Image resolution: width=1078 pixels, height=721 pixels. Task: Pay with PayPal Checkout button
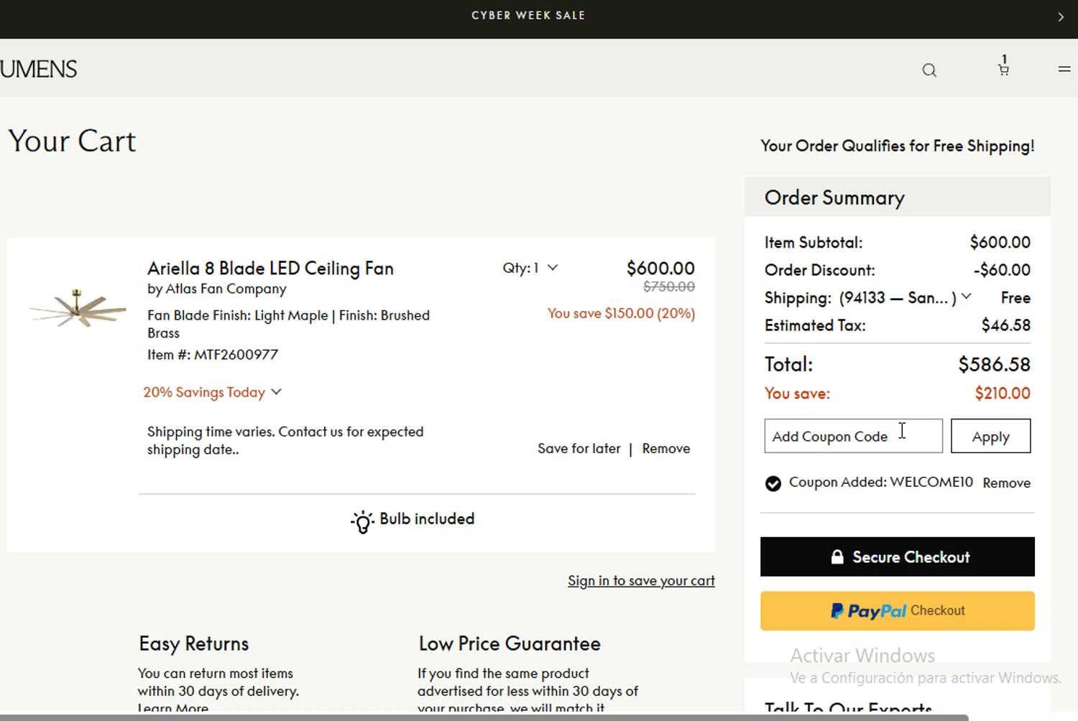(897, 611)
